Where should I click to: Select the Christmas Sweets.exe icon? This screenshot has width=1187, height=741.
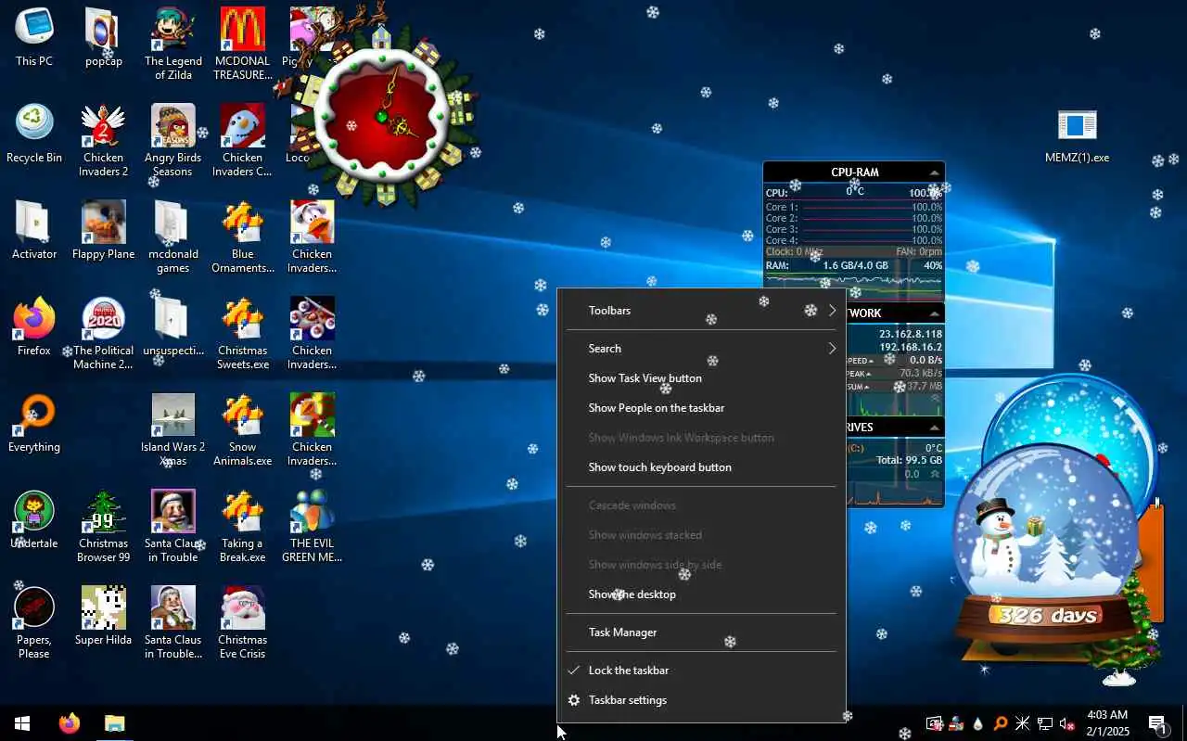242,333
